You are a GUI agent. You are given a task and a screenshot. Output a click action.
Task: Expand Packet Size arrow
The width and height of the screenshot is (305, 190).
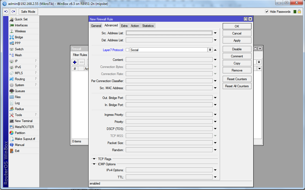tap(215, 143)
